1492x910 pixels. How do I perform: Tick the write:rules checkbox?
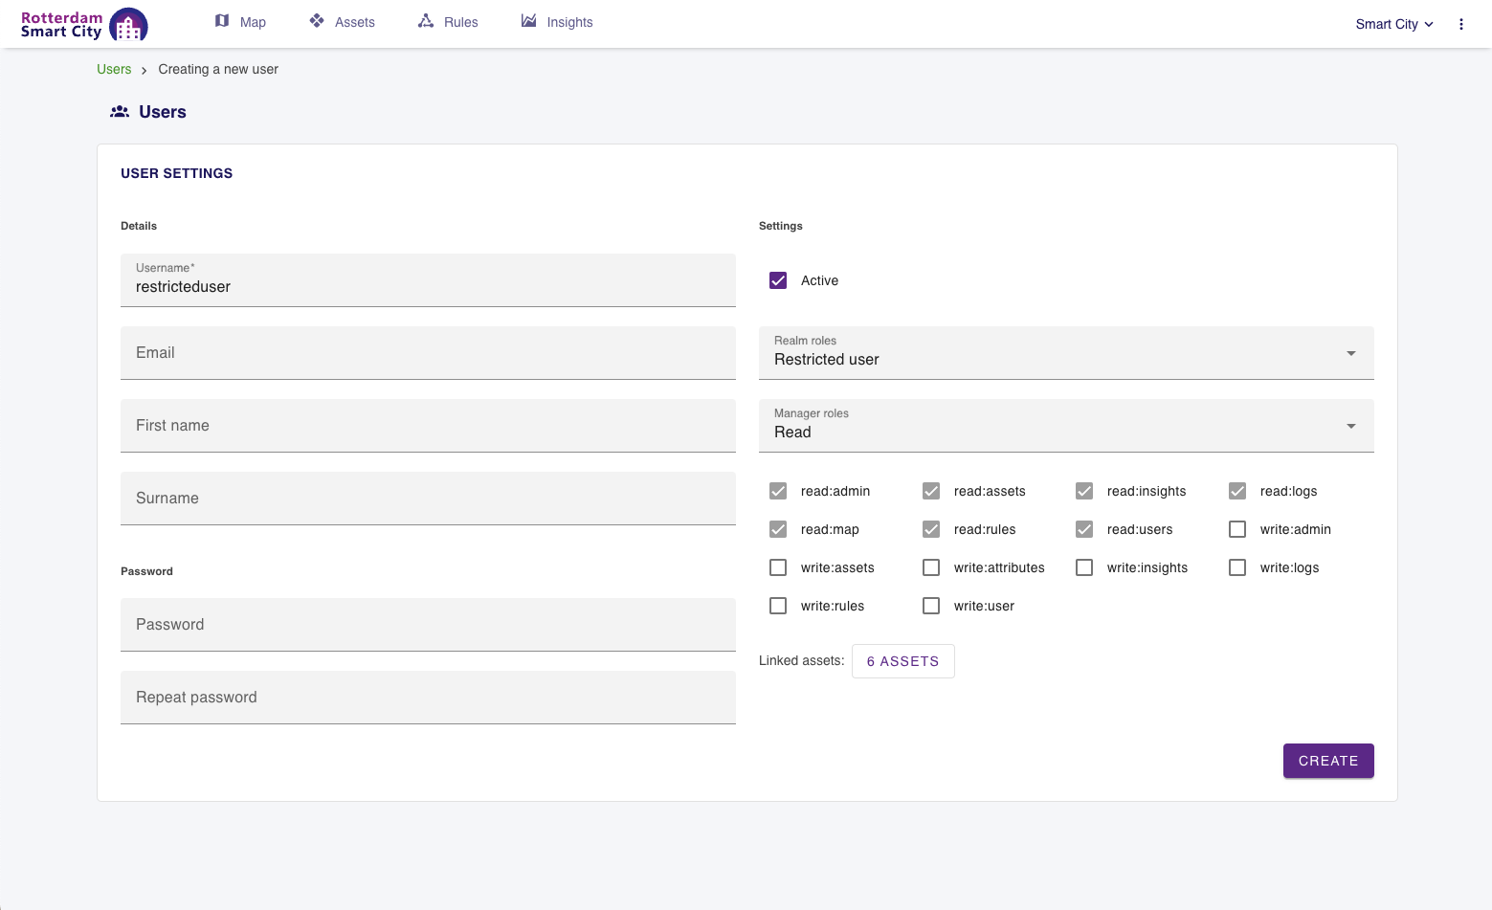coord(778,606)
